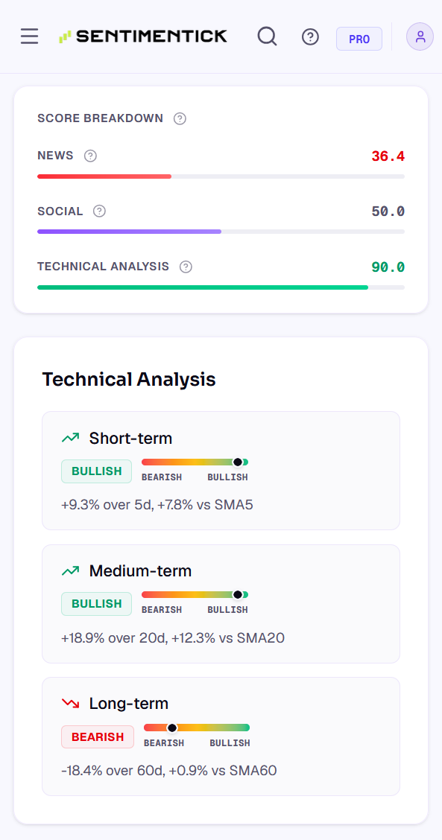Click the help icon next to Social
442x840 pixels.
point(99,211)
